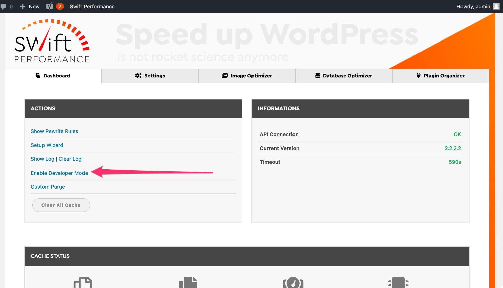The height and width of the screenshot is (288, 503).
Task: Click the Database Optimizer stack icon
Action: click(317, 75)
